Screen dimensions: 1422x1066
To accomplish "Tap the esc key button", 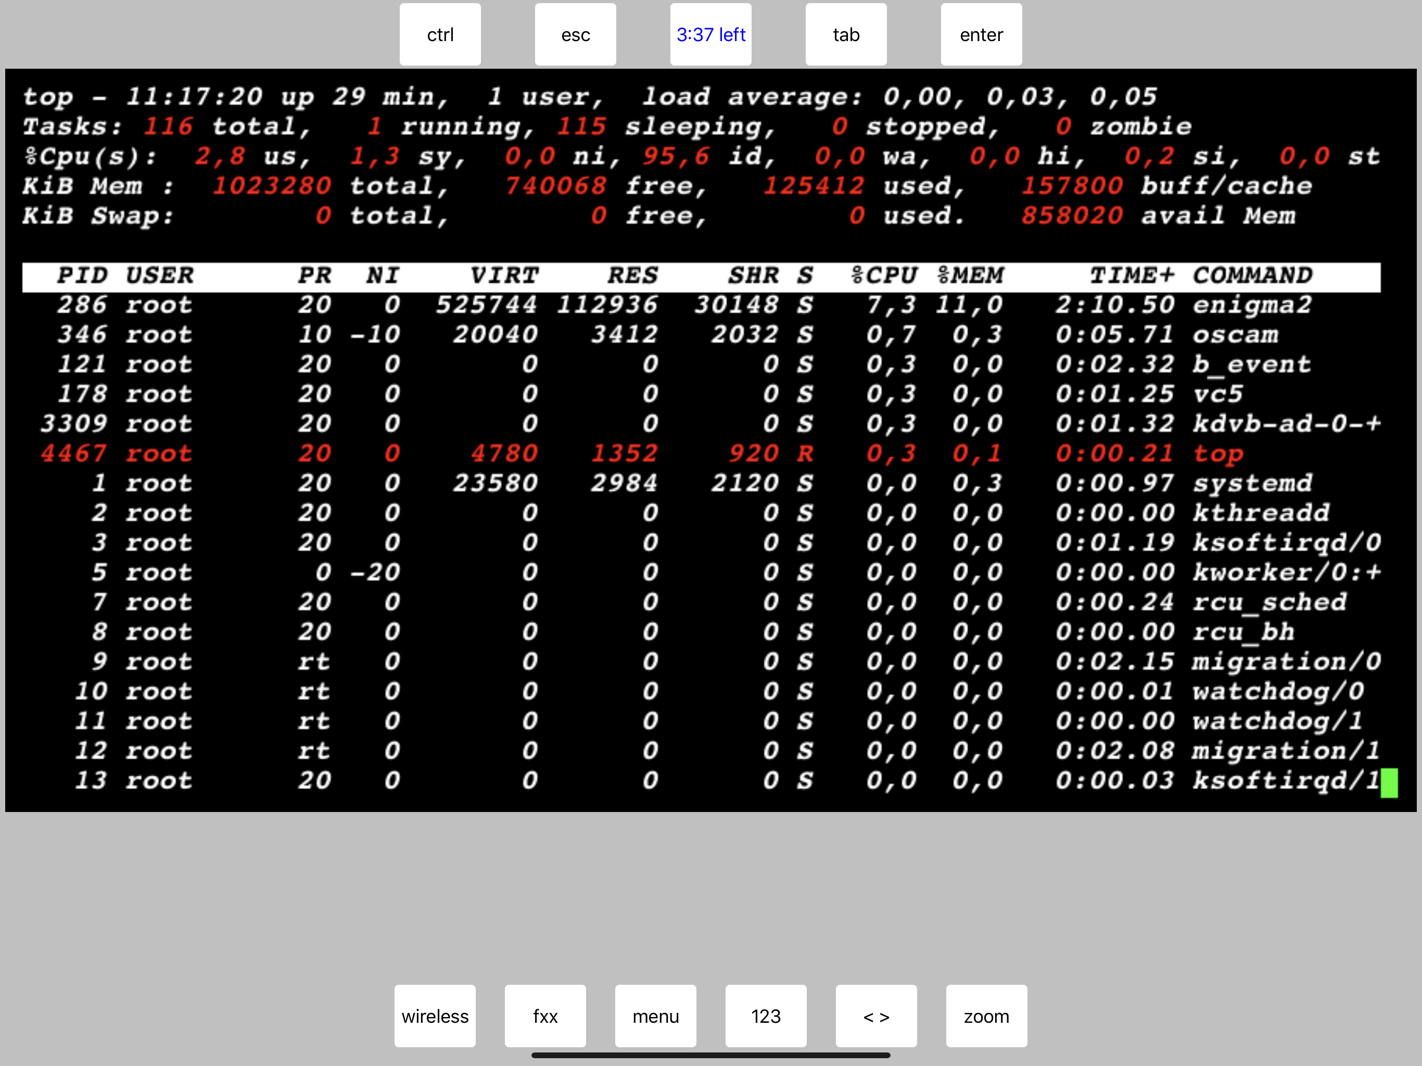I will pyautogui.click(x=575, y=35).
